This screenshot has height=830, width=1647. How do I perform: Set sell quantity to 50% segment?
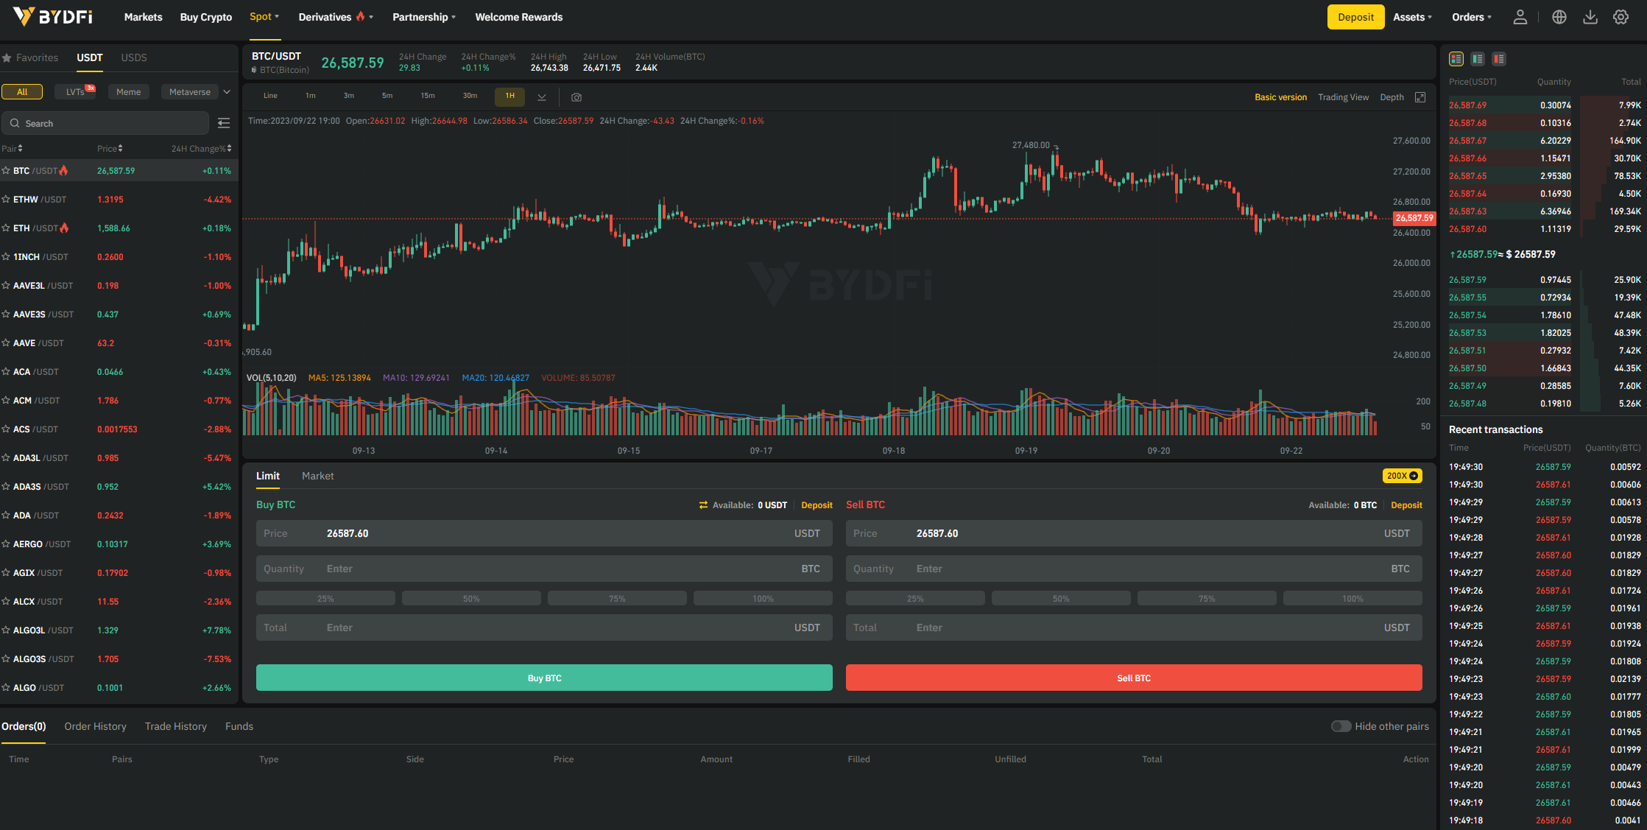click(x=1061, y=599)
